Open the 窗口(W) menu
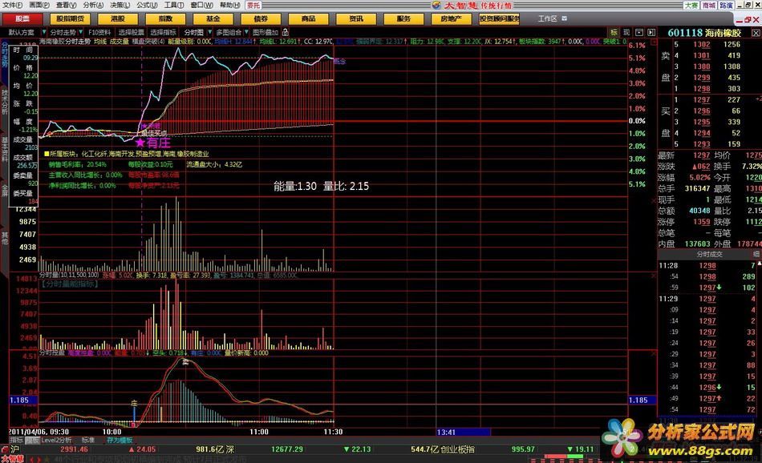 (201, 5)
